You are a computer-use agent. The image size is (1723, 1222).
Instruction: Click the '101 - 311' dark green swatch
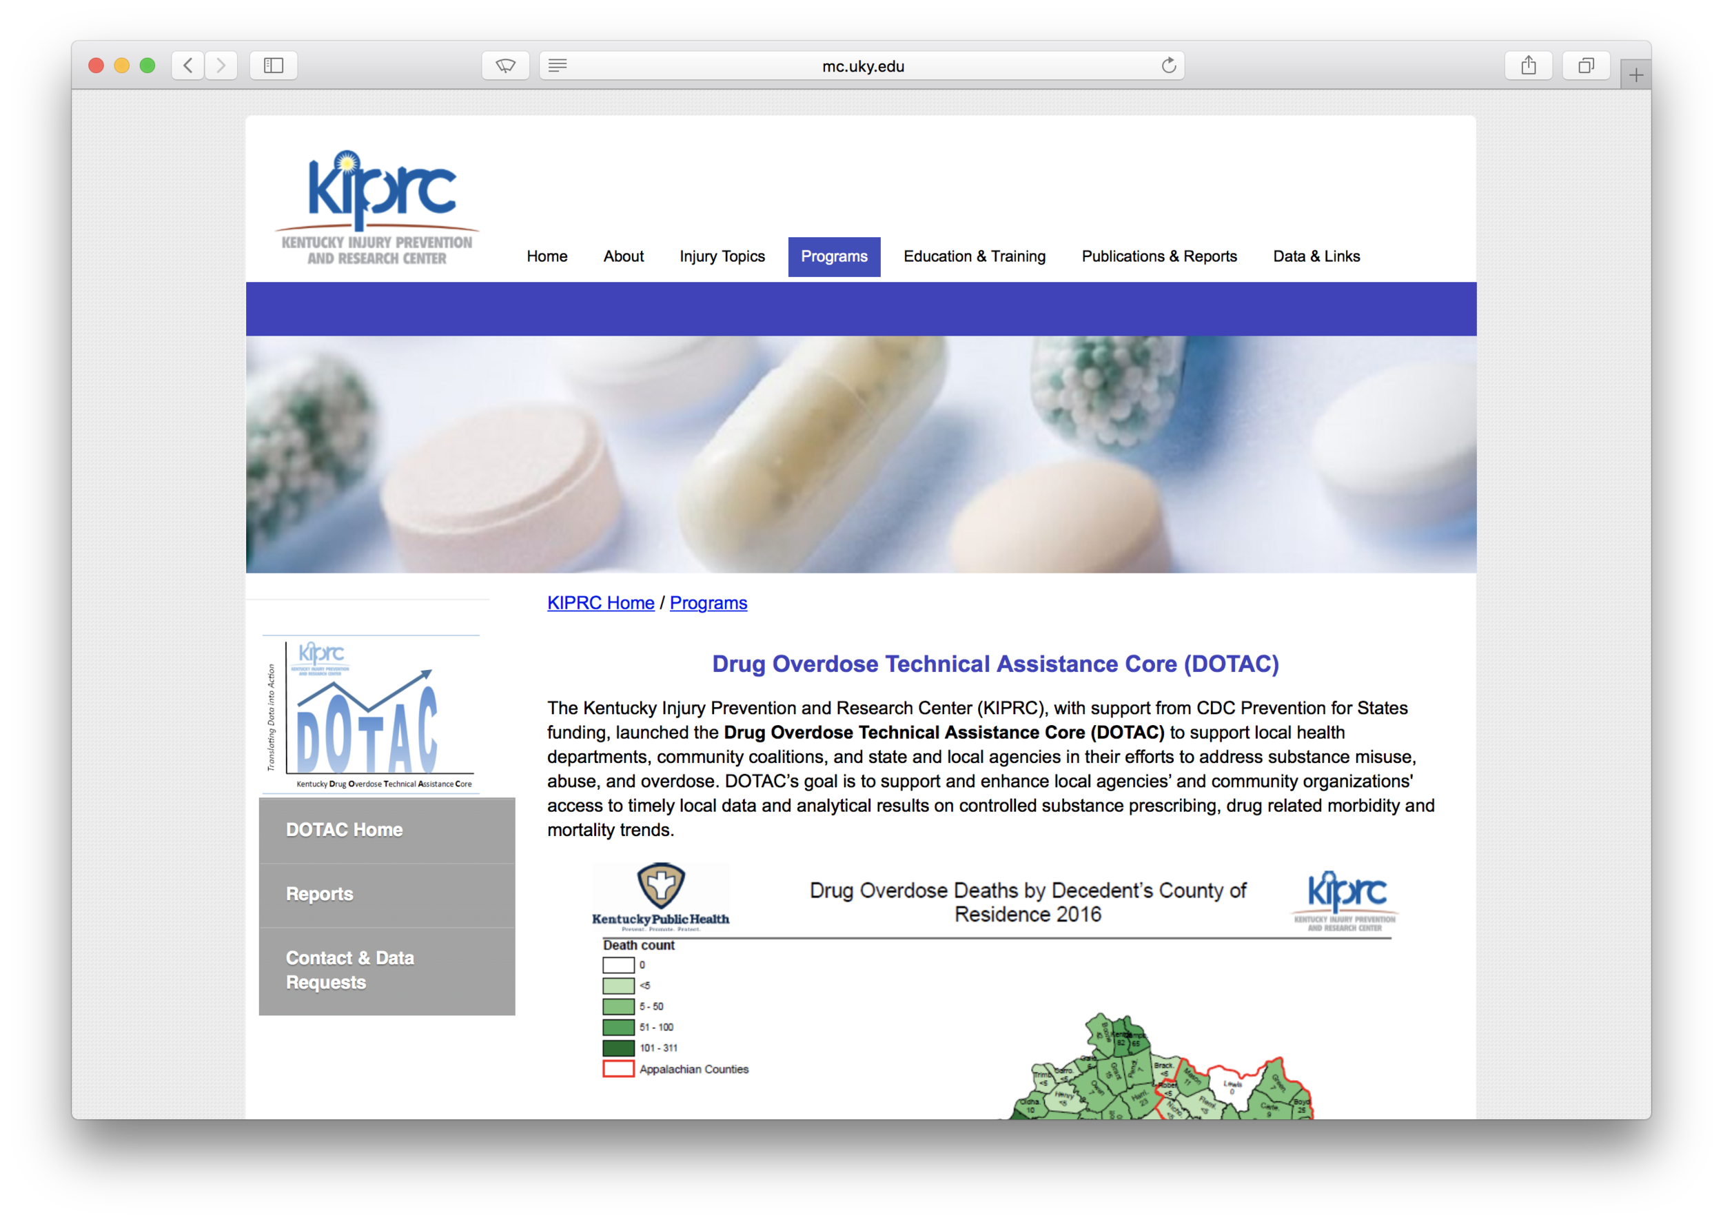tap(618, 1048)
